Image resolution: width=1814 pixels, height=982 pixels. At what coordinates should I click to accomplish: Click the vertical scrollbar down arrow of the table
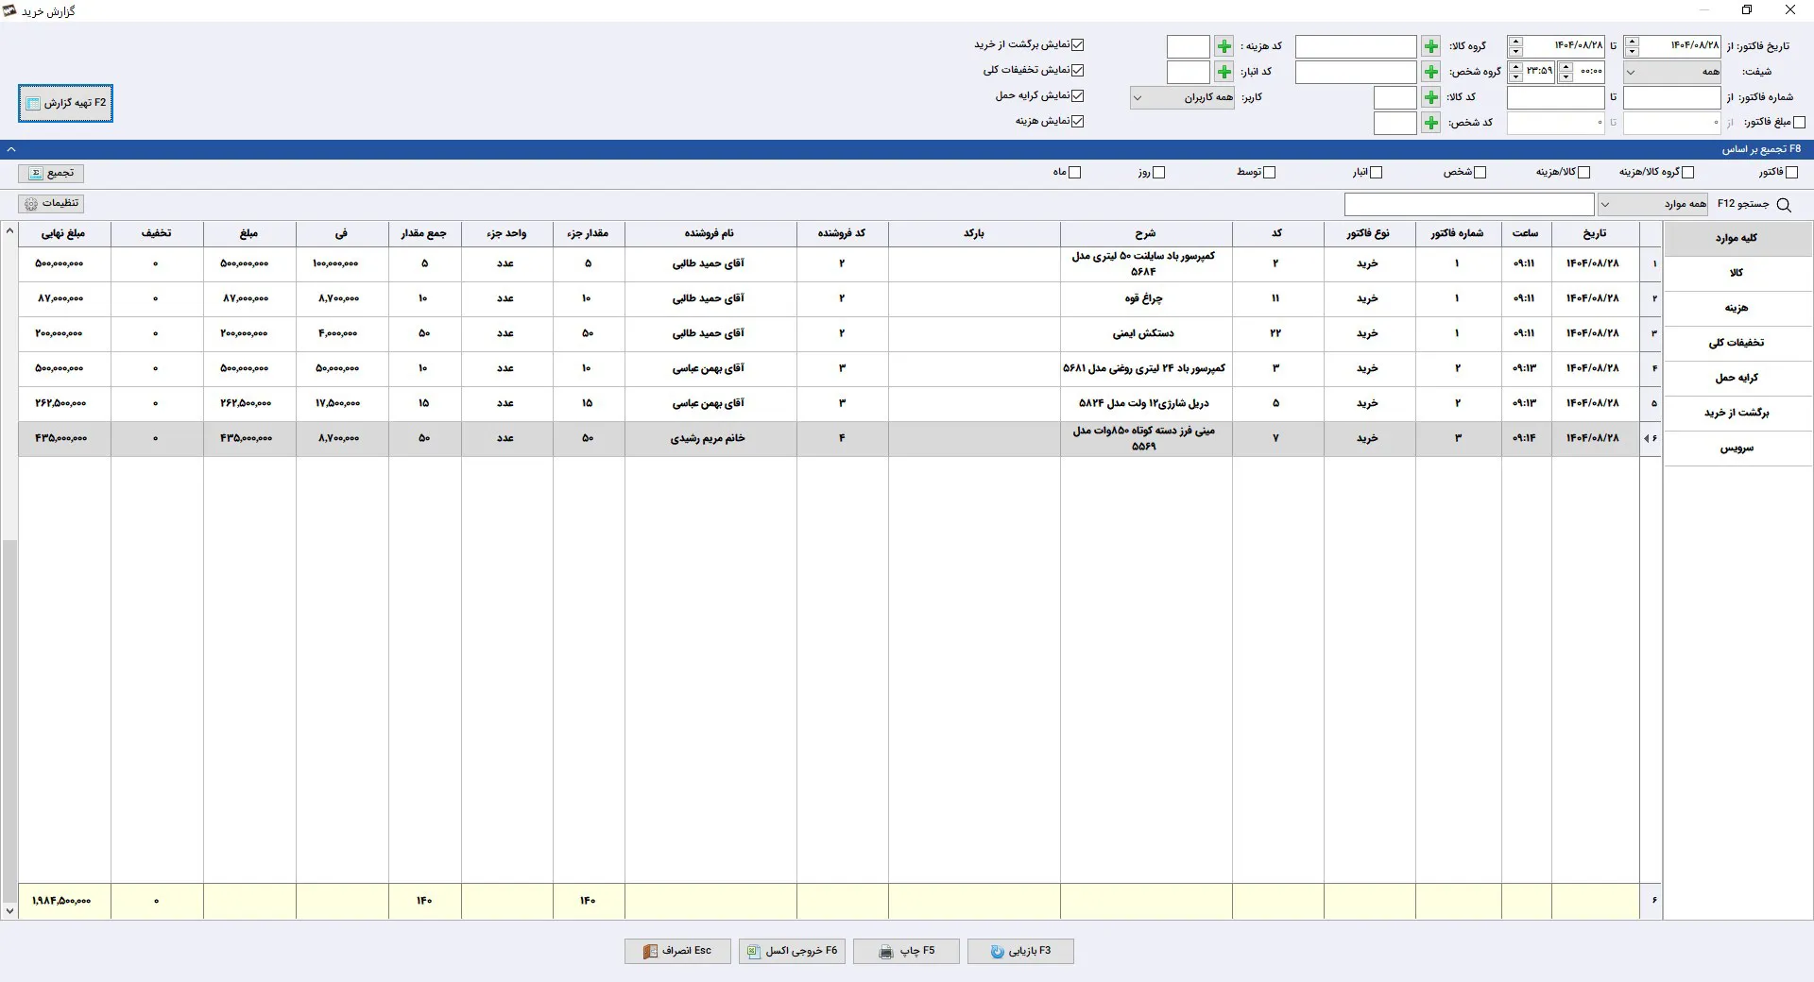tap(9, 911)
